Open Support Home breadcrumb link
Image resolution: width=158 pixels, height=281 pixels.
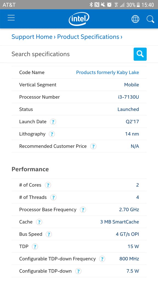pyautogui.click(x=32, y=37)
